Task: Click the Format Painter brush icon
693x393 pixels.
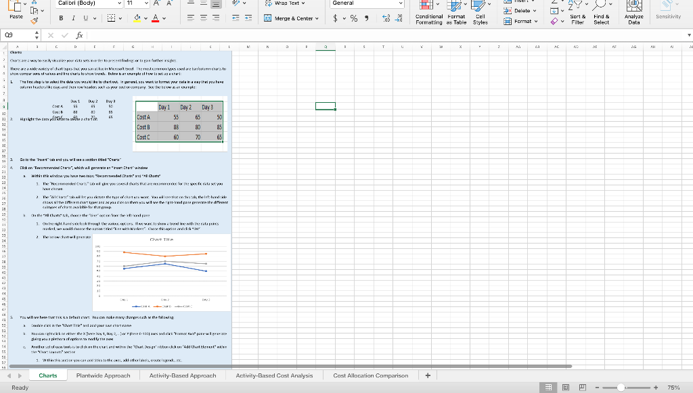Action: click(35, 20)
